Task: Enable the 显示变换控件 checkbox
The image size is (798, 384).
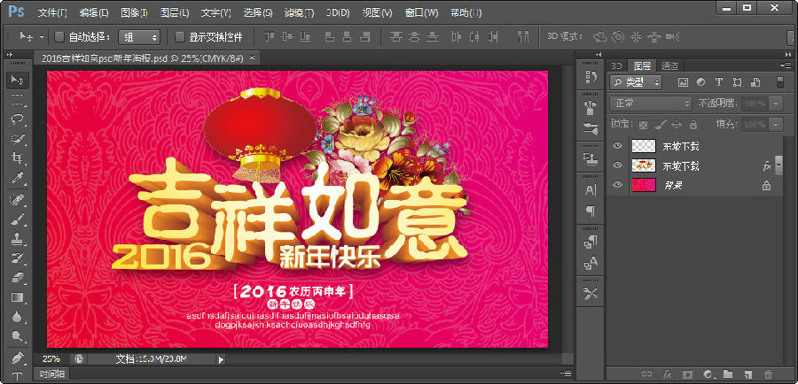Action: [x=178, y=37]
